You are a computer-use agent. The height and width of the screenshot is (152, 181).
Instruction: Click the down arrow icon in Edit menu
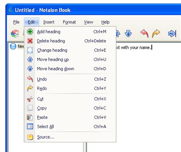pyautogui.click(x=30, y=69)
